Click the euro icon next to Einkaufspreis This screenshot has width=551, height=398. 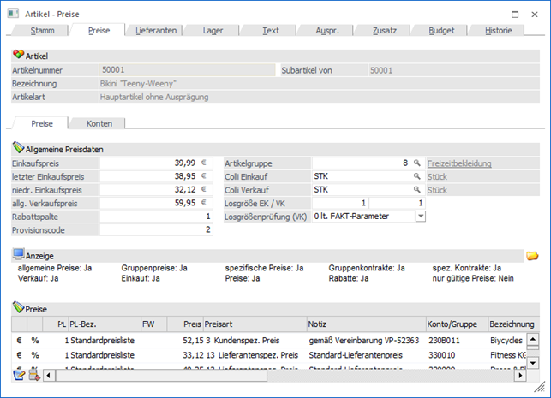tap(206, 162)
